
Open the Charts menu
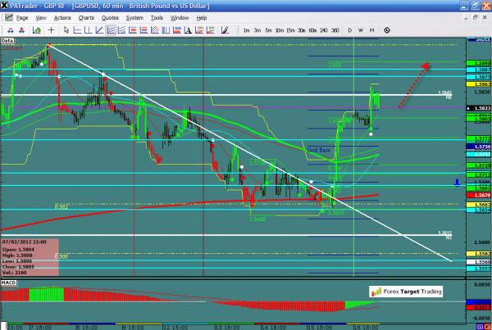pyautogui.click(x=85, y=16)
